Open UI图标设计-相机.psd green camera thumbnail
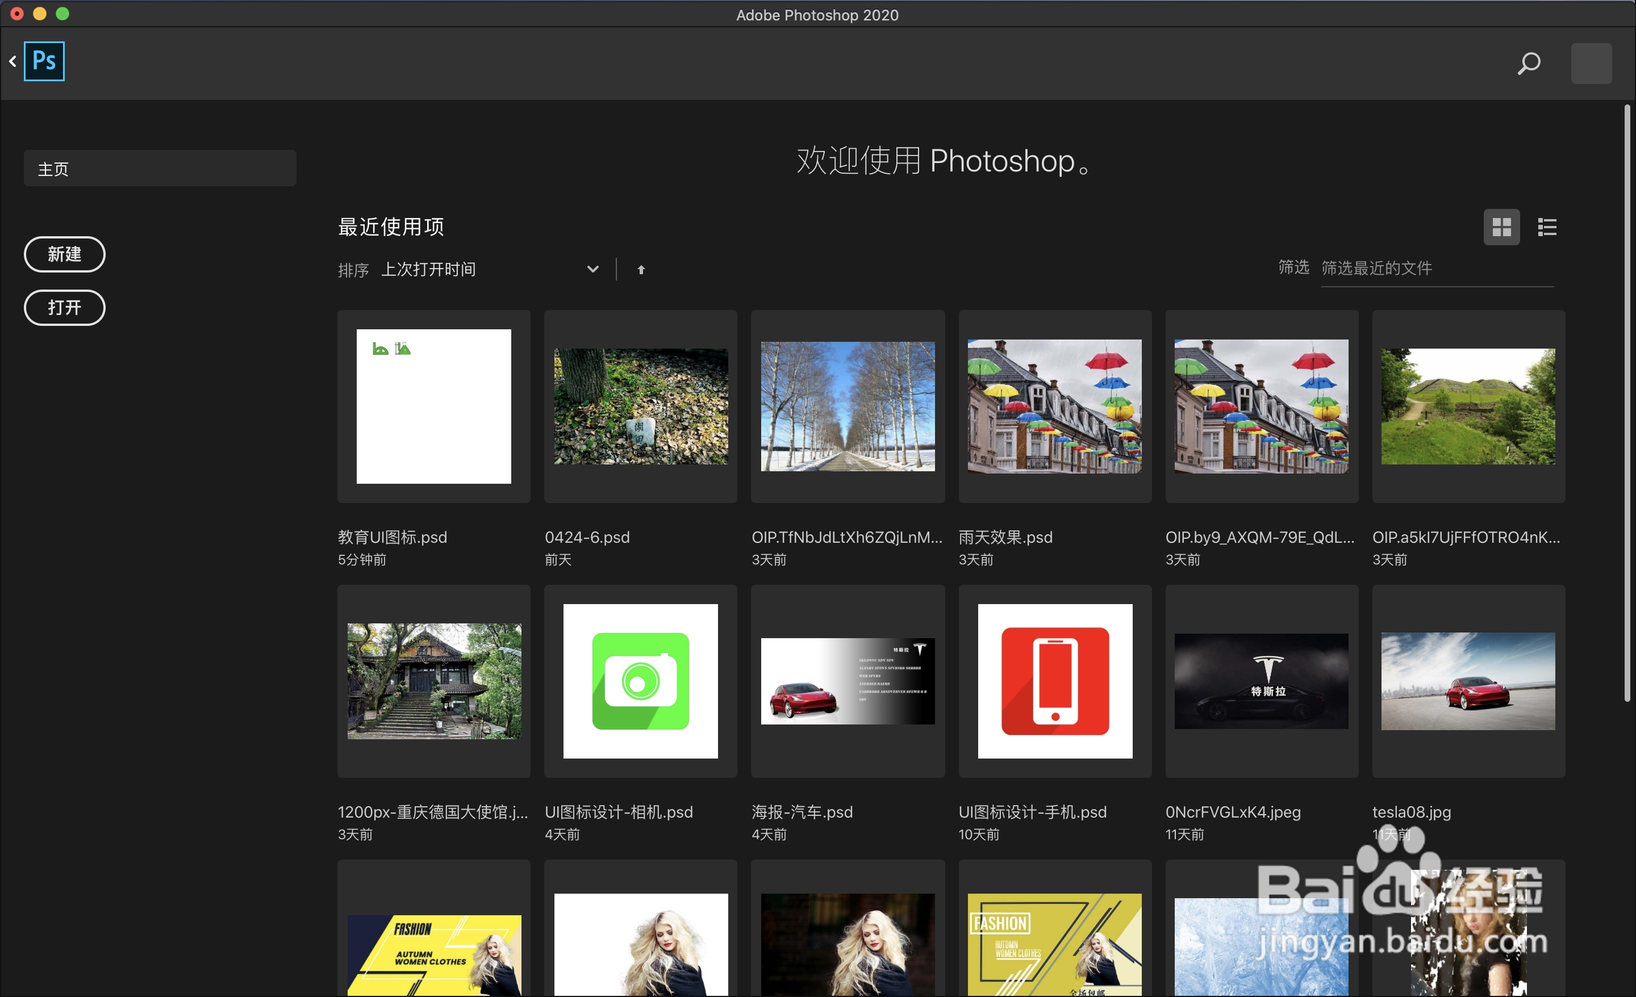The image size is (1636, 997). 640,681
